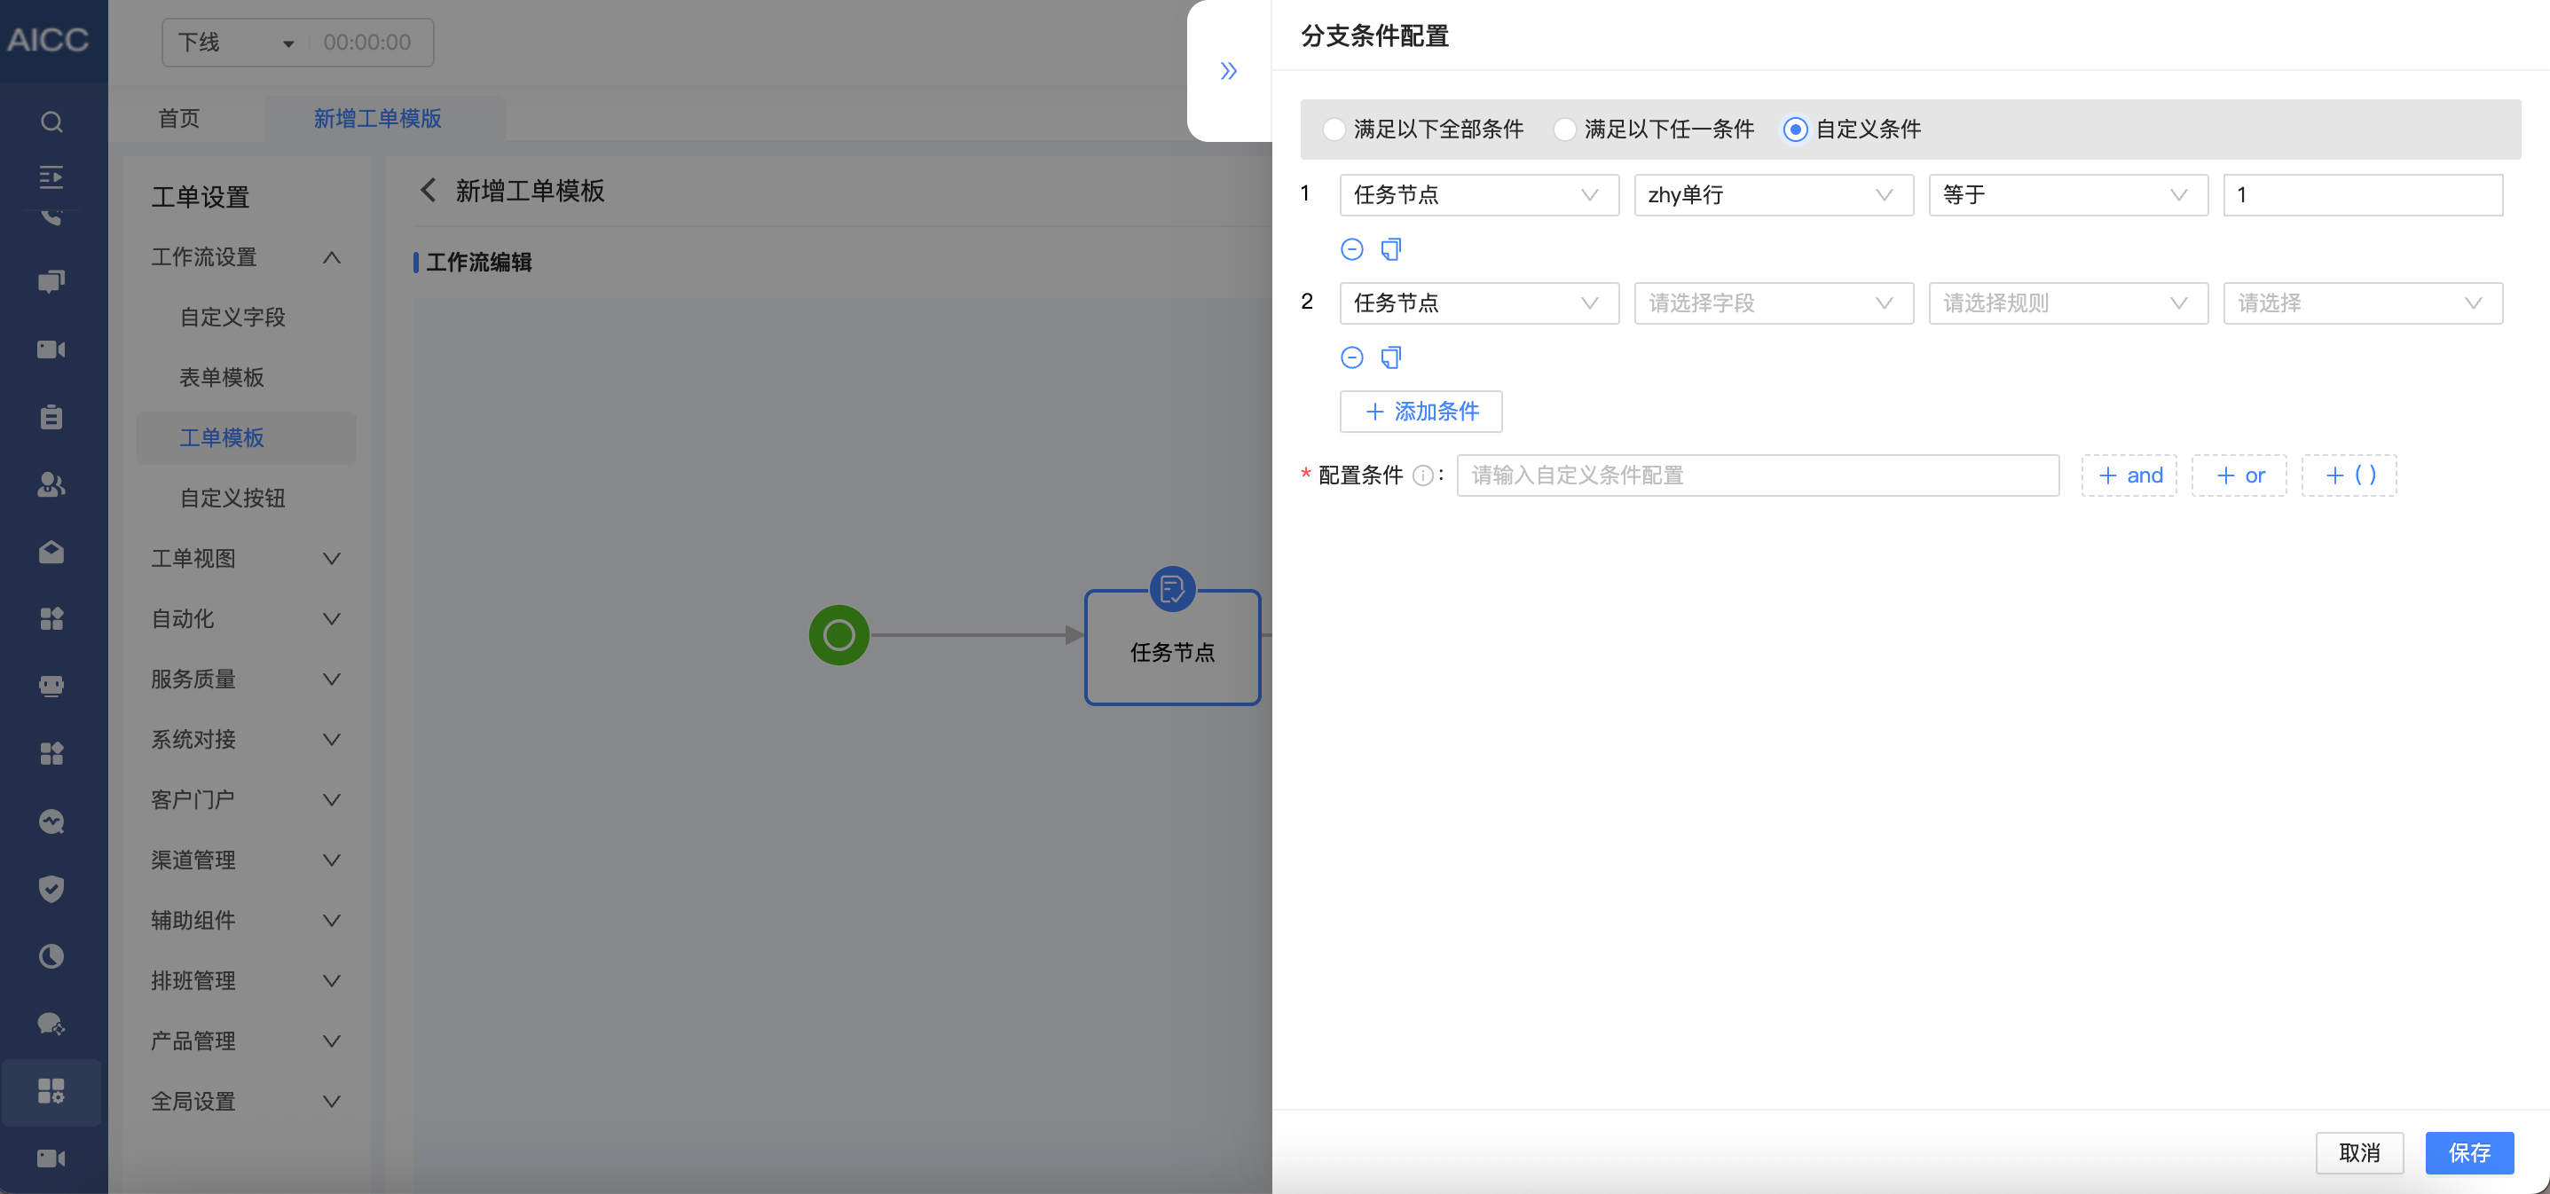Delete condition 2 using the minus icon
Screen dimensions: 2550x1194
[x=1351, y=357]
